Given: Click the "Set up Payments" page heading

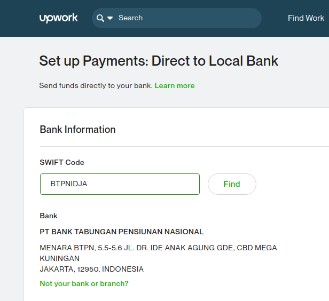Looking at the screenshot, I should point(159,61).
